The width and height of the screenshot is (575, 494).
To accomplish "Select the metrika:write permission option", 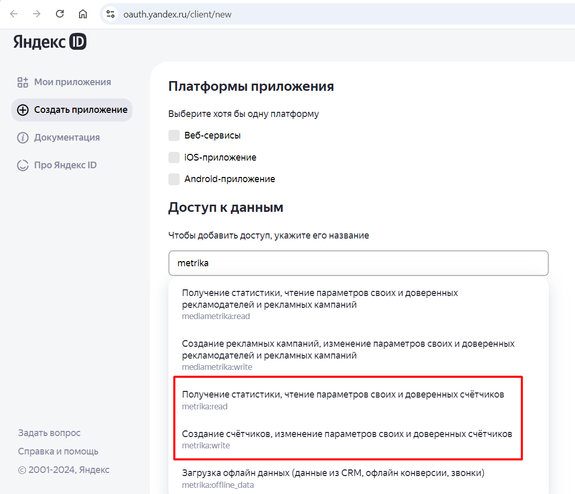I will point(358,439).
